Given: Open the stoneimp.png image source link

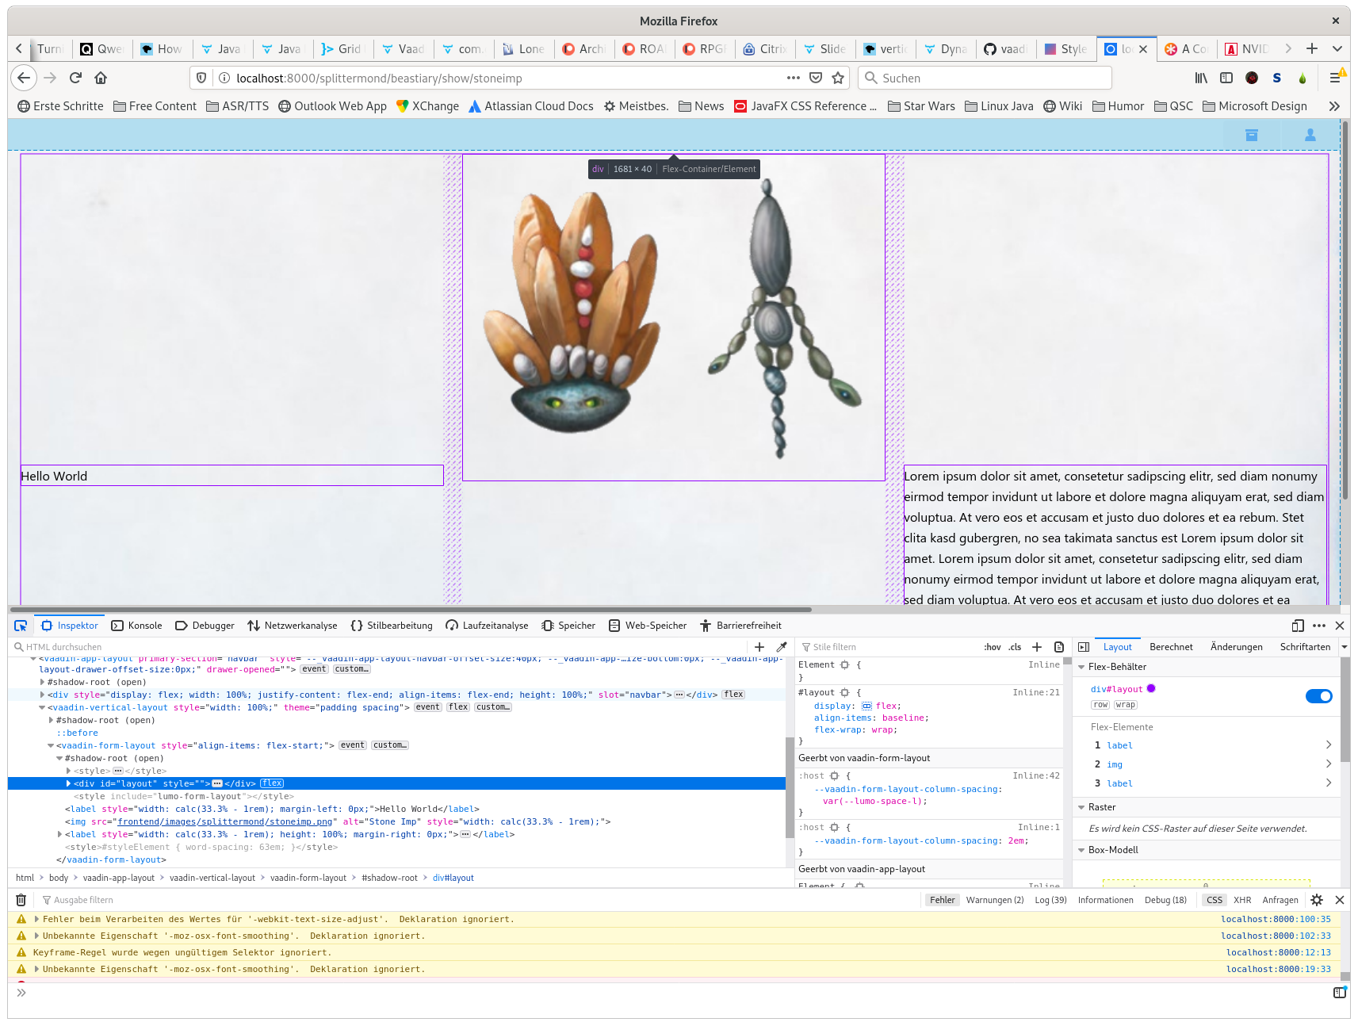Looking at the screenshot, I should [224, 821].
